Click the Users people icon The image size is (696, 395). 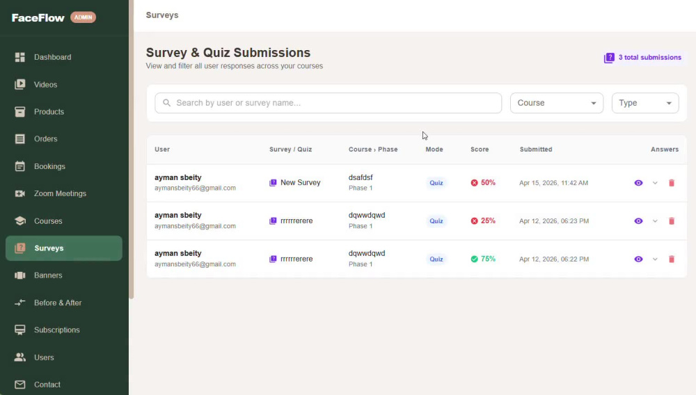20,357
